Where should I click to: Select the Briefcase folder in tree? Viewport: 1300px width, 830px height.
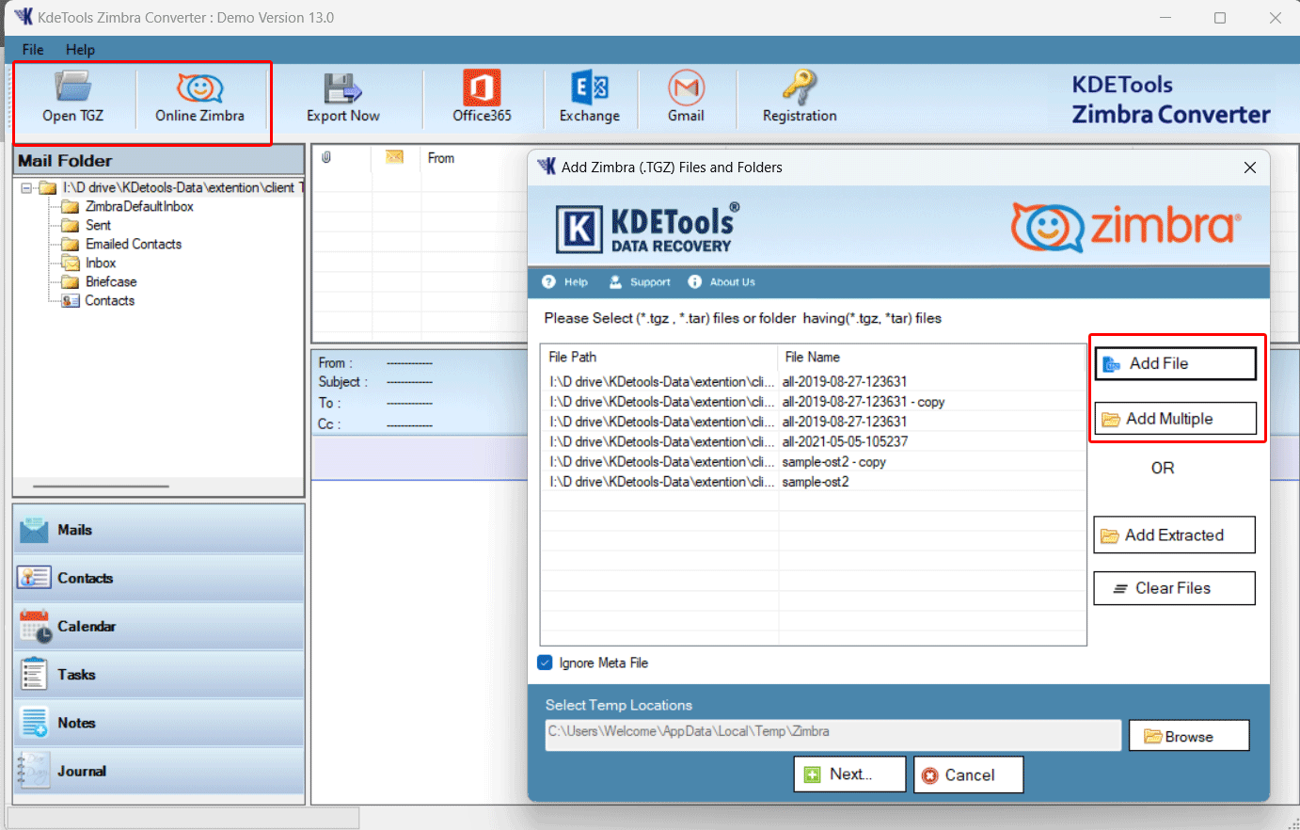click(110, 281)
